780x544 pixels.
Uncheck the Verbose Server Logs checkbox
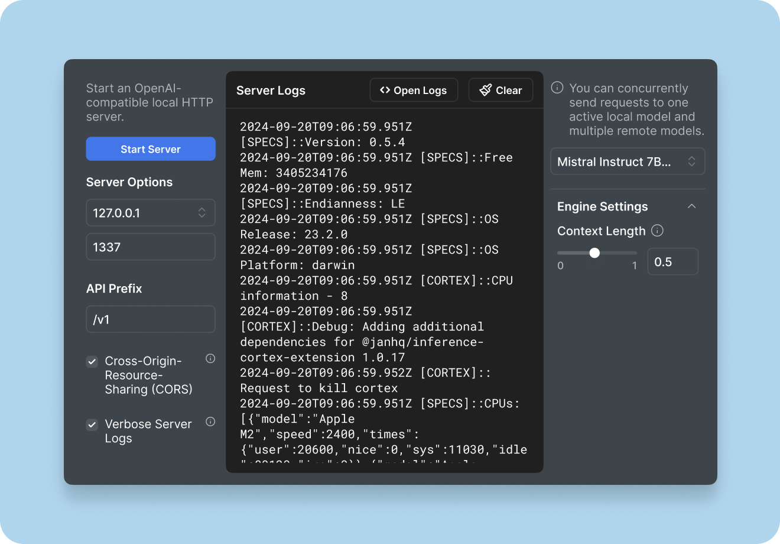click(x=92, y=425)
